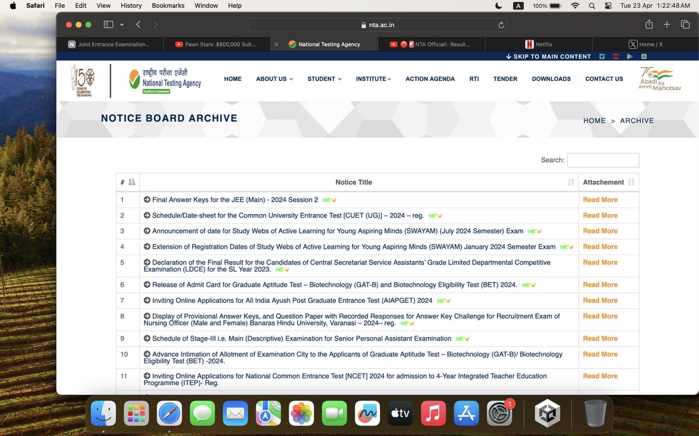Sort table by Notice Title column
The height and width of the screenshot is (436, 699).
click(x=359, y=182)
